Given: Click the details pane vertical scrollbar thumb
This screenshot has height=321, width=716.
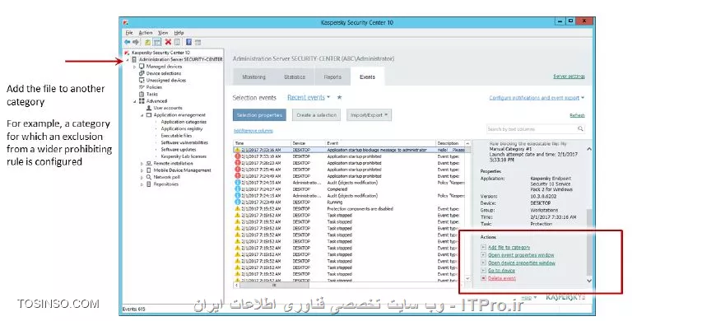Looking at the screenshot, I should [x=588, y=242].
